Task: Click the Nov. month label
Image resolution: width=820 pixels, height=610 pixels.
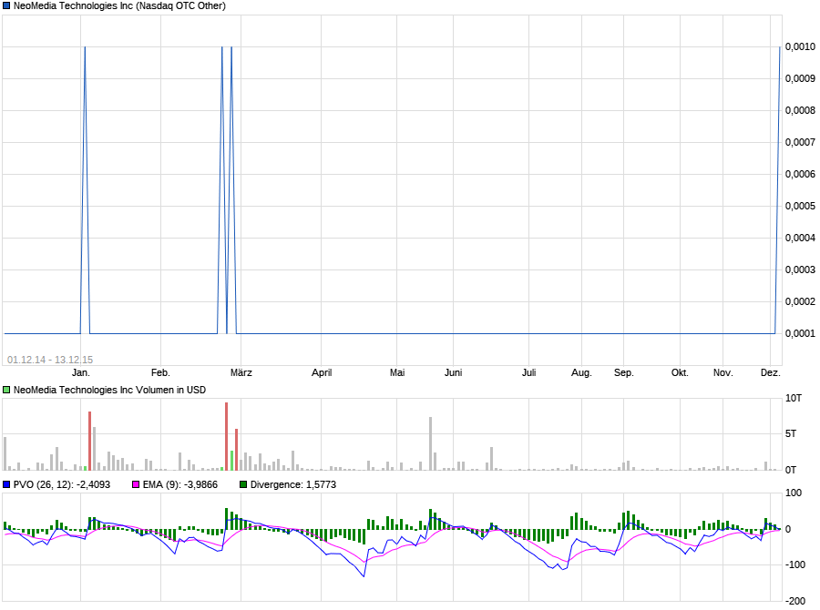Action: pyautogui.click(x=723, y=372)
